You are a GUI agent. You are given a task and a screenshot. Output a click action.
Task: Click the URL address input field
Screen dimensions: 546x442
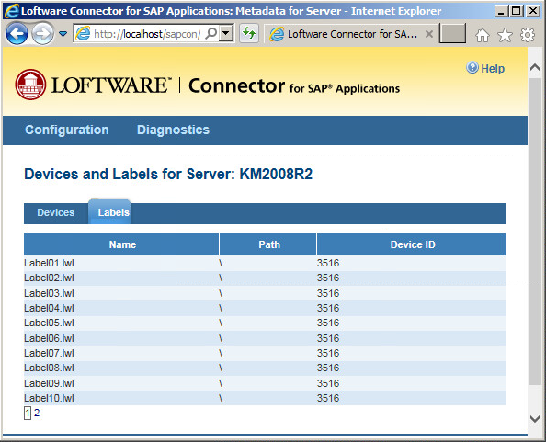(x=146, y=34)
